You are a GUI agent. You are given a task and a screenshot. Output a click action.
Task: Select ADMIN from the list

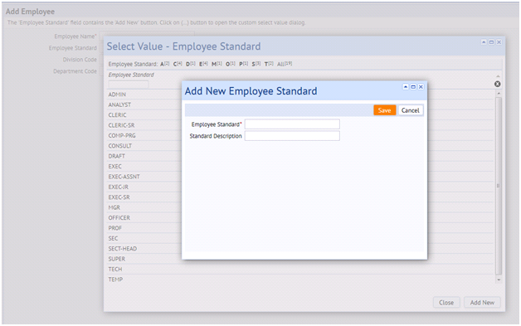[117, 95]
